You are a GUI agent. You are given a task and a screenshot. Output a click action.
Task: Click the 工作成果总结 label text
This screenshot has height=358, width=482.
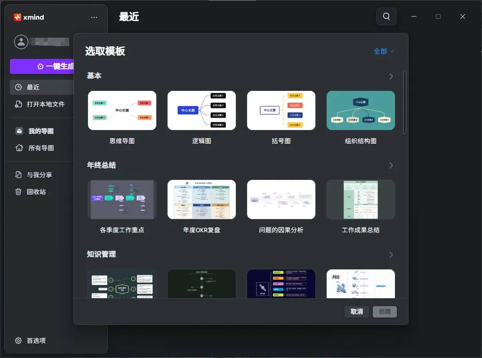tap(361, 230)
